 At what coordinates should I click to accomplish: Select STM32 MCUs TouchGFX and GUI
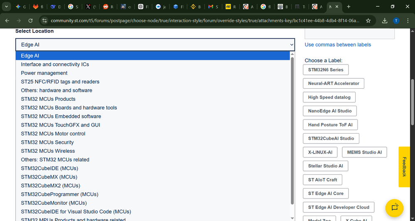point(153,125)
